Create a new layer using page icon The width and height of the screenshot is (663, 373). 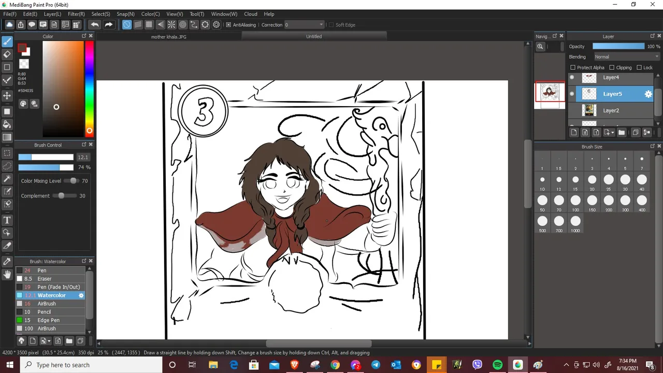[x=574, y=133]
